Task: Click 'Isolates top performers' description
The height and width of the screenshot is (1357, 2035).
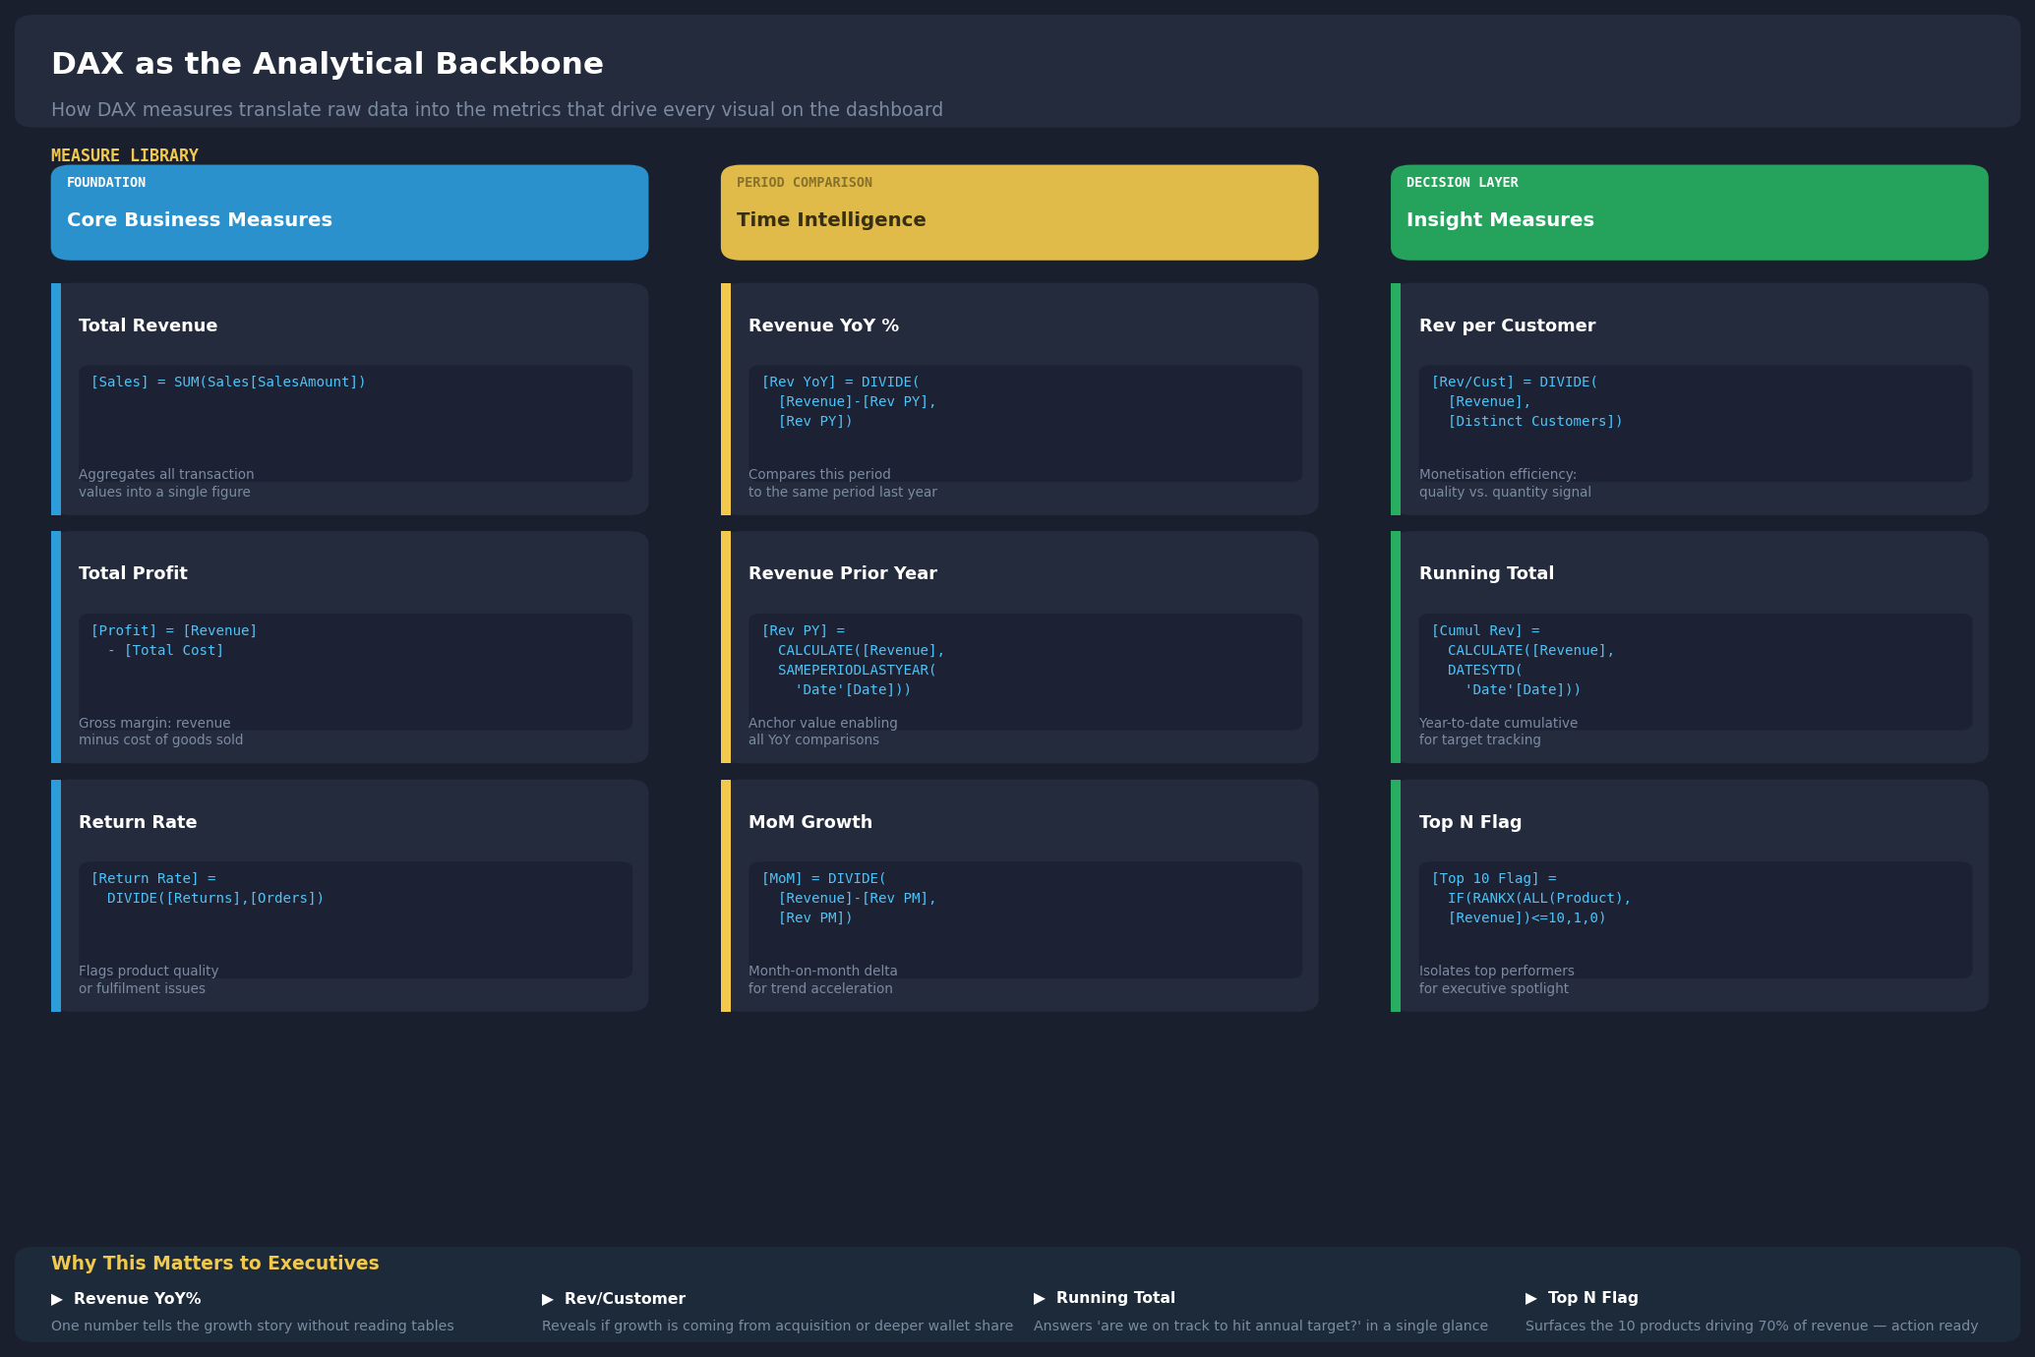Action: pos(1496,971)
